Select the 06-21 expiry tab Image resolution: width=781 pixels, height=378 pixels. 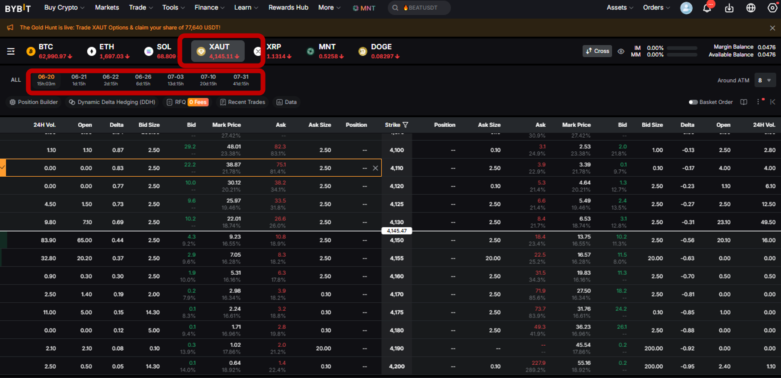tap(79, 80)
